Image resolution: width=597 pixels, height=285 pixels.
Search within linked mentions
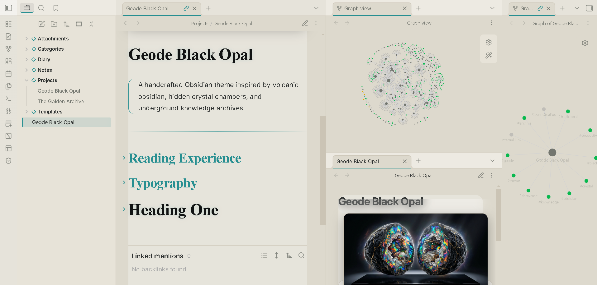(301, 255)
